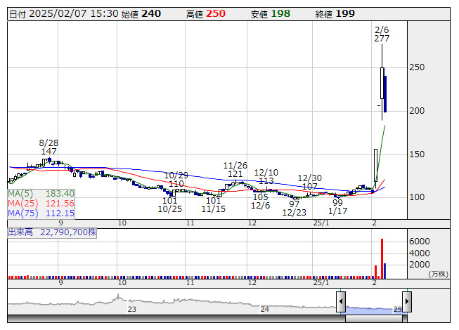Click the blue 2/7 candlestick body

pyautogui.click(x=385, y=94)
